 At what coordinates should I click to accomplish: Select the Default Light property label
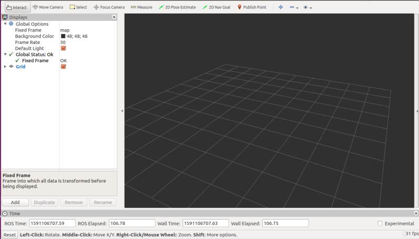(x=29, y=49)
